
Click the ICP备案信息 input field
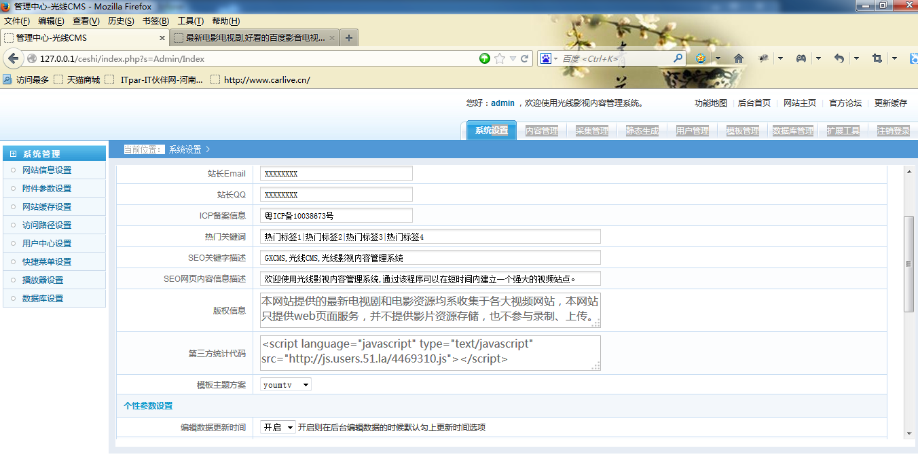pyautogui.click(x=336, y=216)
